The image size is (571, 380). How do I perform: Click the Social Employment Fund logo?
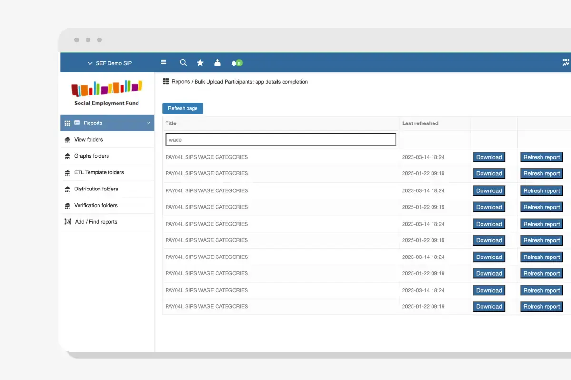pos(107,93)
